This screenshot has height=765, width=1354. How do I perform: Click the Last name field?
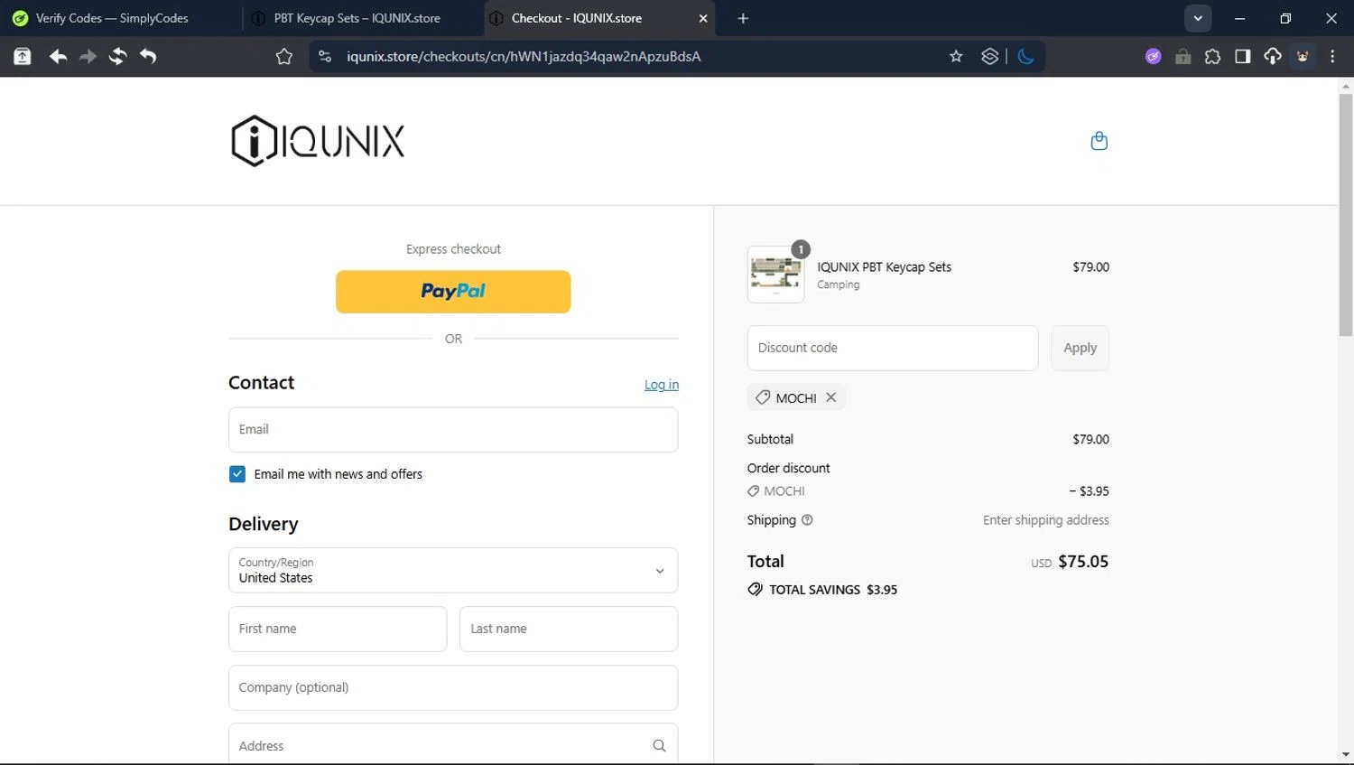(569, 629)
